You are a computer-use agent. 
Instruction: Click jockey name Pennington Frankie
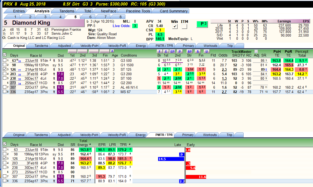pos(66,30)
